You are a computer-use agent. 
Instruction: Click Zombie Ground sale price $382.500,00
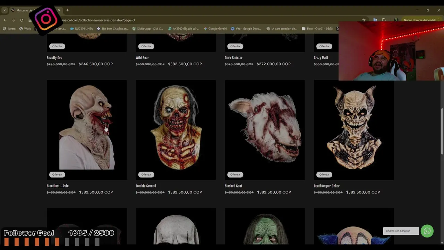click(185, 192)
